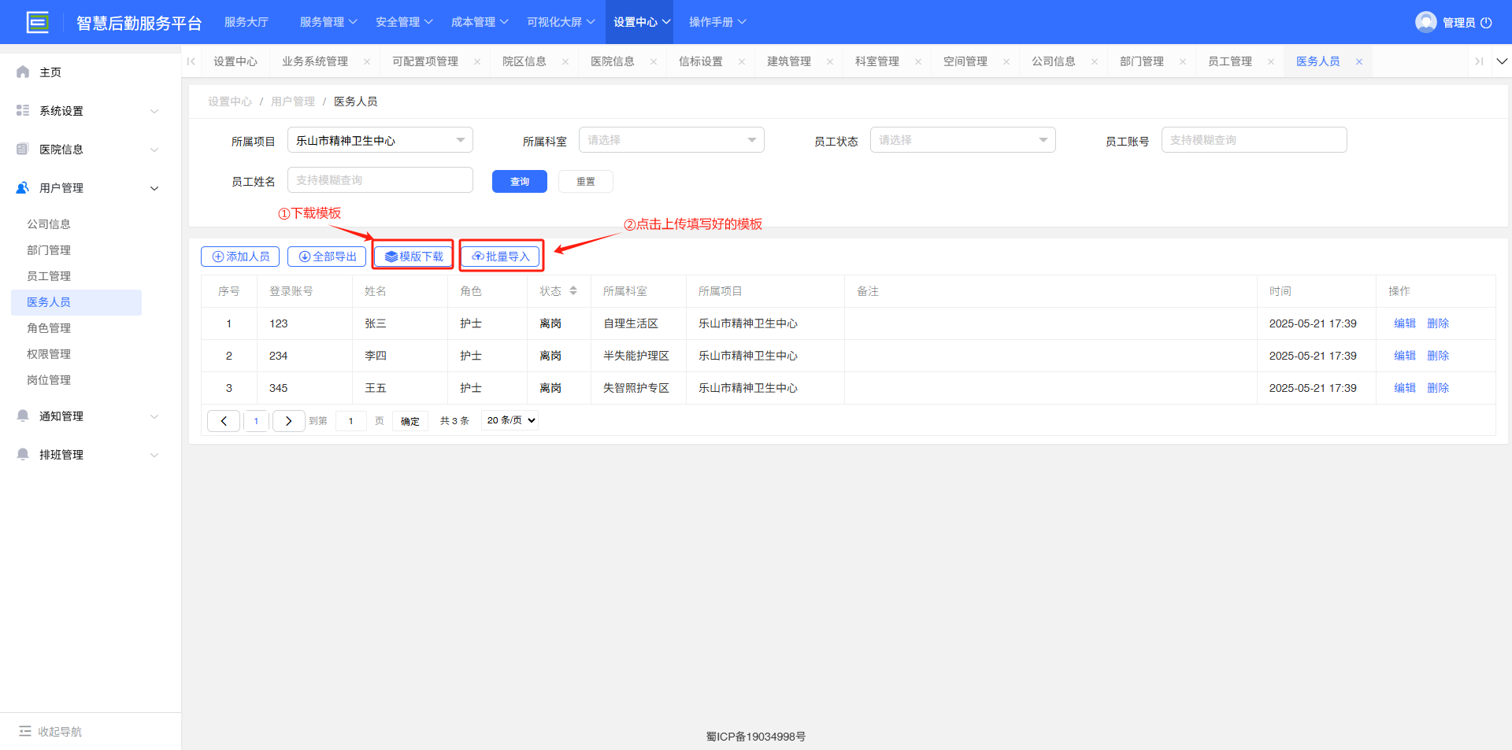Edit the 张三 row
Screen dimensions: 1512x750
(1405, 323)
